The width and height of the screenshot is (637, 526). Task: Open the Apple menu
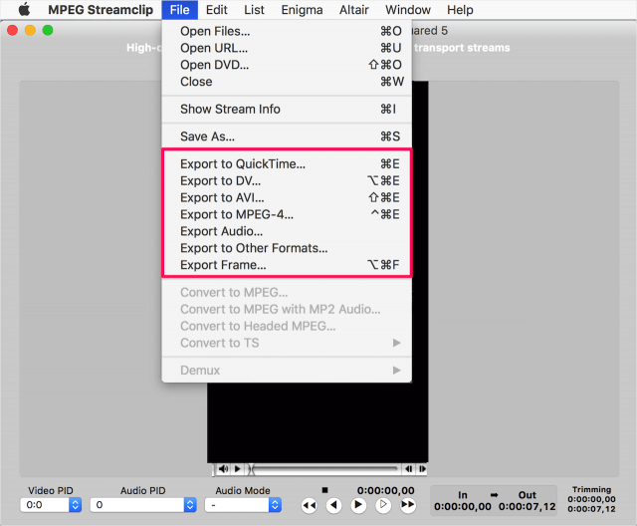(24, 9)
